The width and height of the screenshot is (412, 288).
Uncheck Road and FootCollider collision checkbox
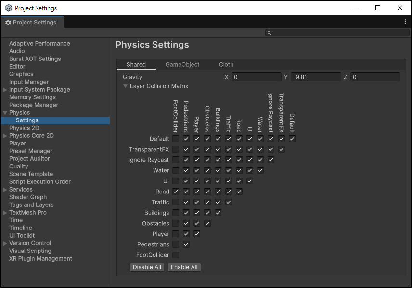coord(176,192)
